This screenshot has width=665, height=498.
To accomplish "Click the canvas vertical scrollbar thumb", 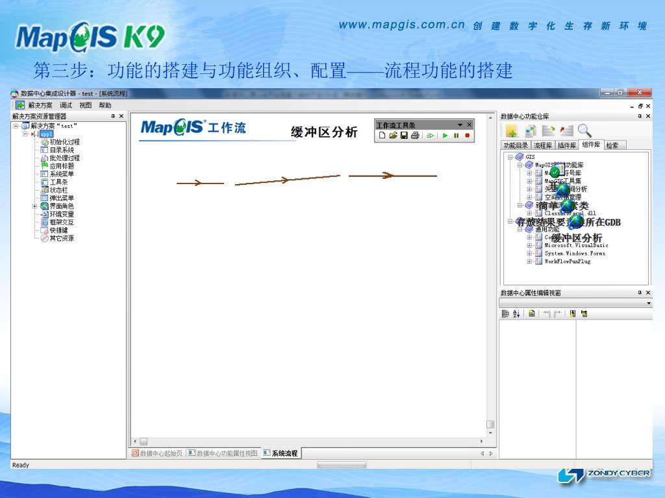I will pos(490,424).
